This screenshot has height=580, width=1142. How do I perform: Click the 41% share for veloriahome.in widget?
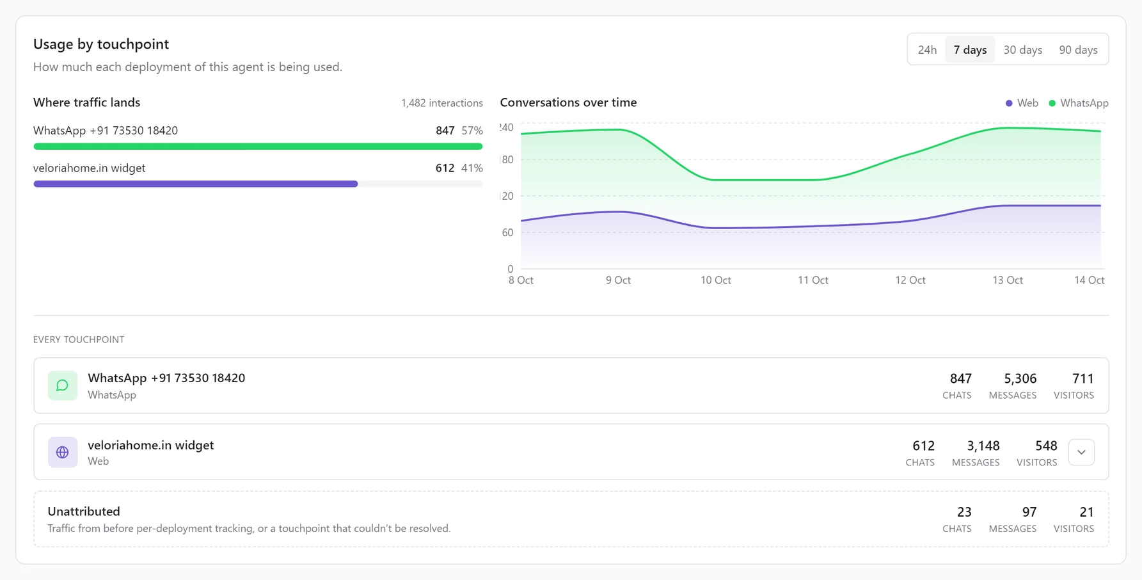(472, 168)
